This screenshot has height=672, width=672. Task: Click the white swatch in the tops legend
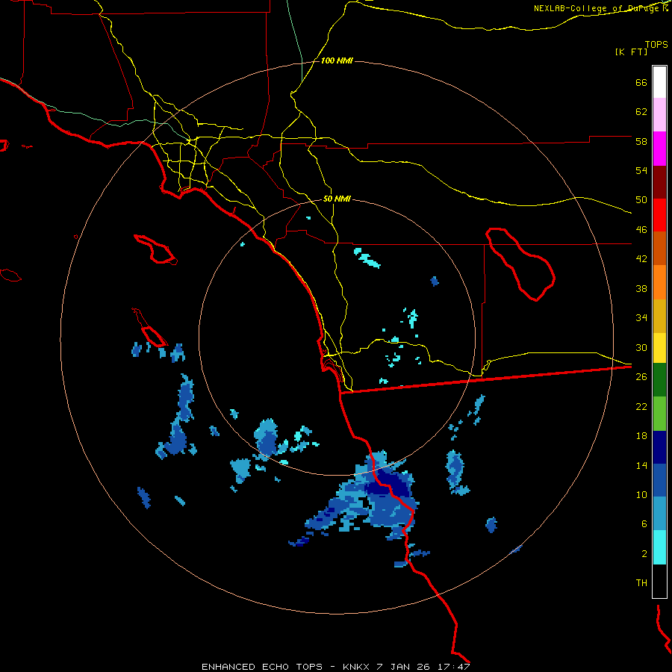pos(659,82)
